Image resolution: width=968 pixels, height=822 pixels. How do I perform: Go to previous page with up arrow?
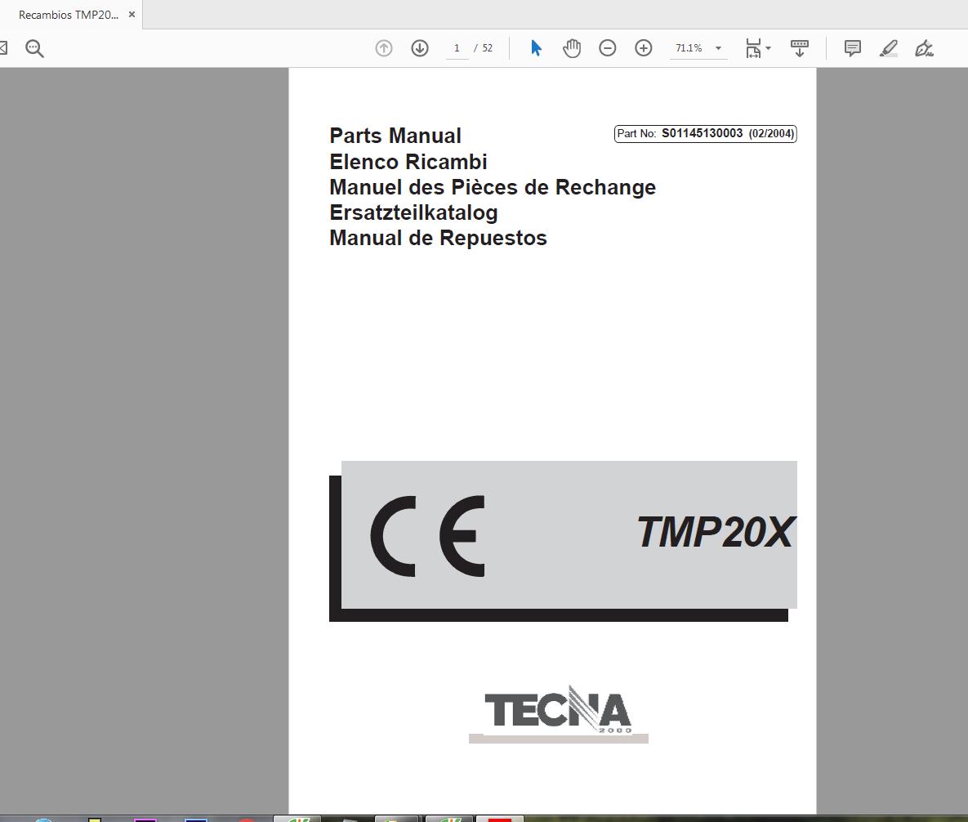[x=384, y=48]
